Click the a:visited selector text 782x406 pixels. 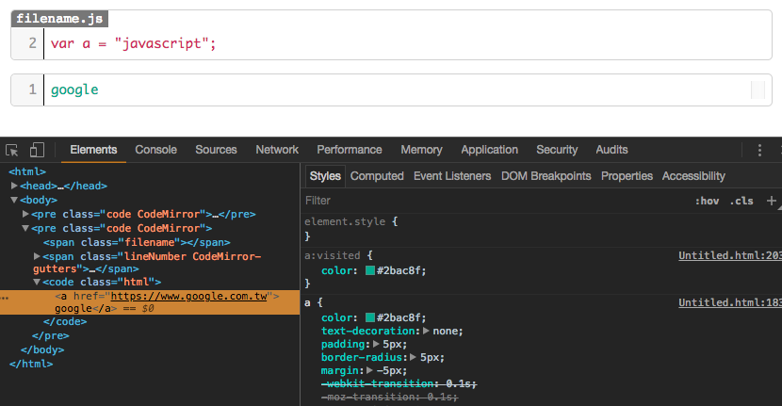coord(333,255)
